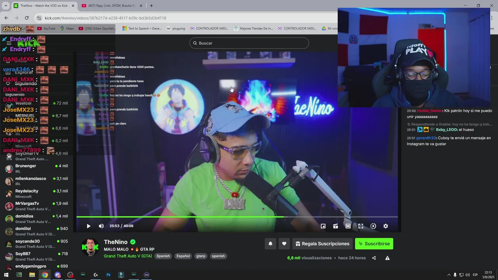Open Bxby_LEOO username in chat
Viewport: 498px width, 280px height.
click(447, 130)
